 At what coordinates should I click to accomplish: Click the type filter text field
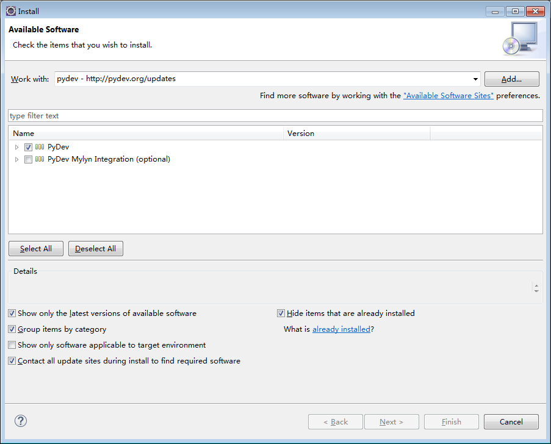(276, 115)
